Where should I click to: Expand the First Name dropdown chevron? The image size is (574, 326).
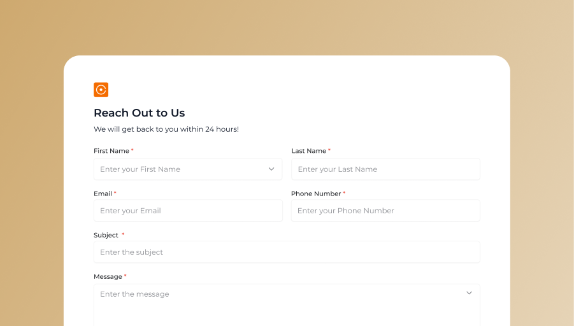pyautogui.click(x=271, y=169)
